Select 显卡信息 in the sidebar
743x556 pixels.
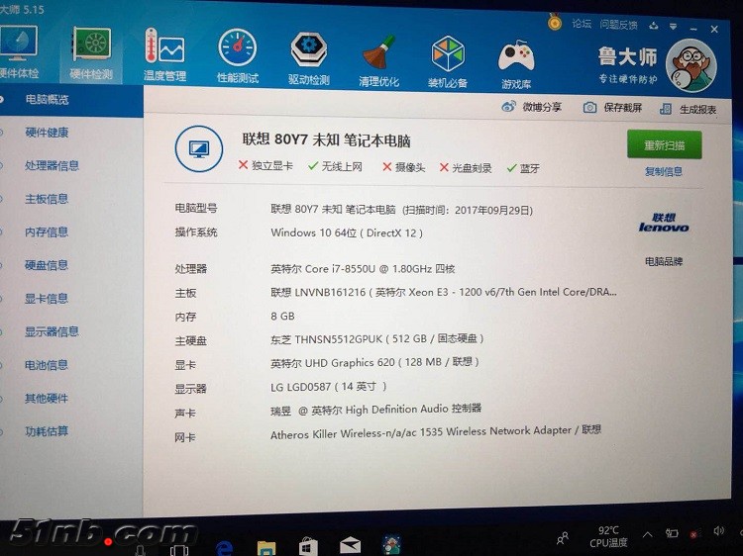click(x=47, y=299)
